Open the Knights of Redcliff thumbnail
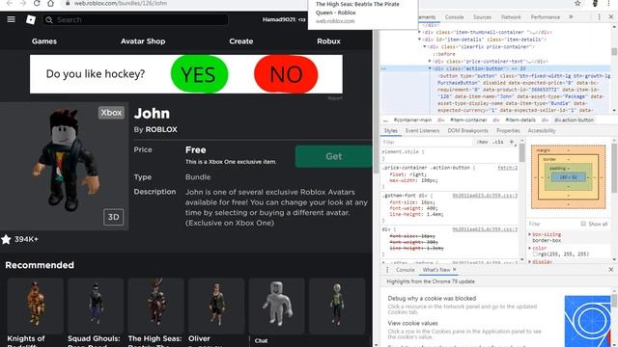The height and width of the screenshot is (347, 618). pos(35,306)
